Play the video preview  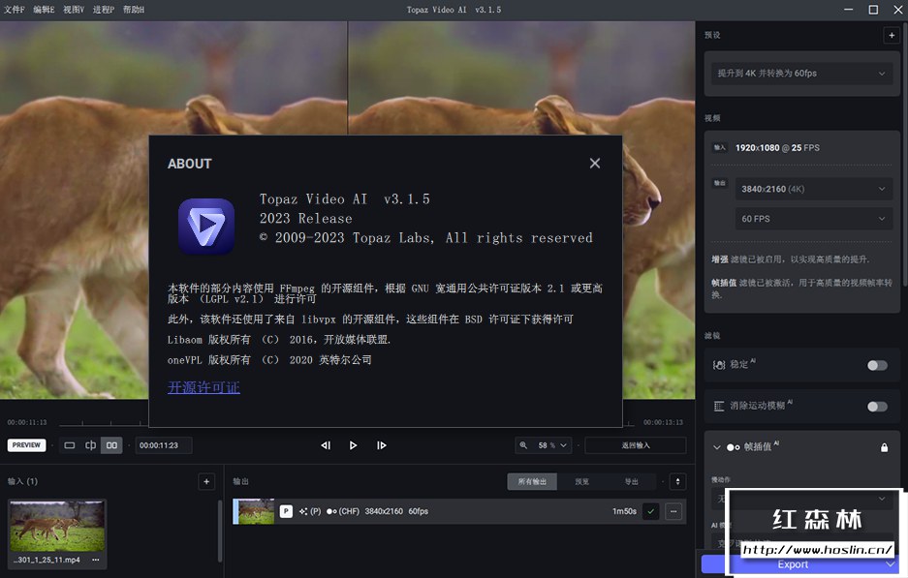(354, 445)
